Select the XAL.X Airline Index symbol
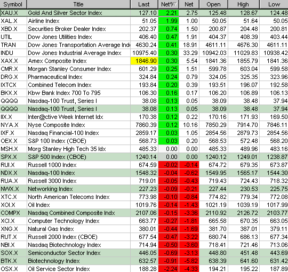Image resolution: width=288 pixels, height=272 pixels. tap(9, 21)
